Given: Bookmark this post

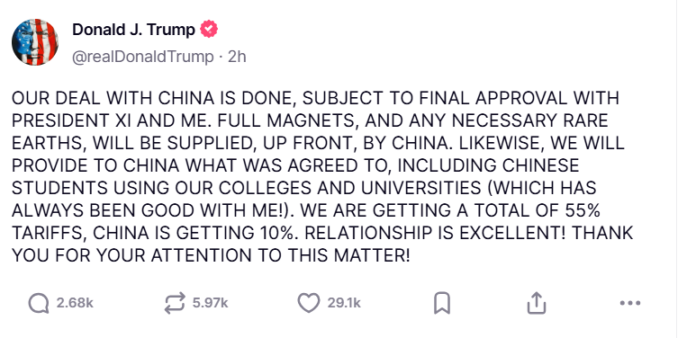Looking at the screenshot, I should click(442, 303).
